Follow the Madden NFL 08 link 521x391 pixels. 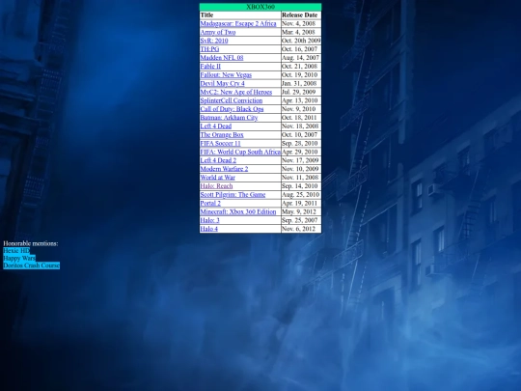point(222,58)
